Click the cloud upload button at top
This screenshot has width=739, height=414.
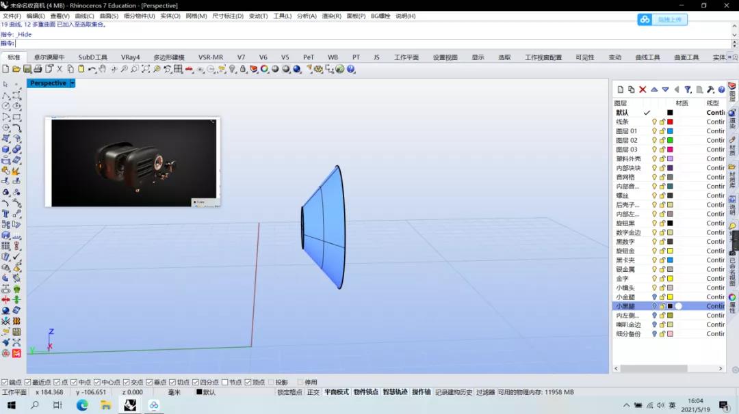[x=662, y=19]
